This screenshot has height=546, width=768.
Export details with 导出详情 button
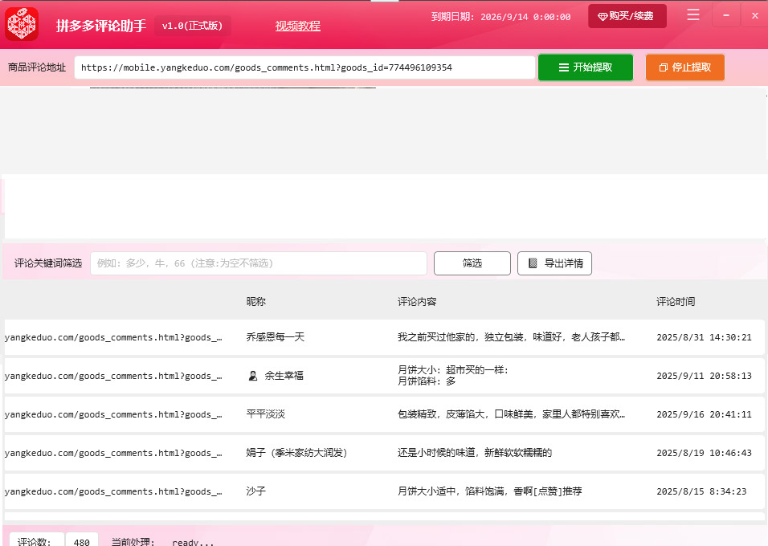pos(555,263)
